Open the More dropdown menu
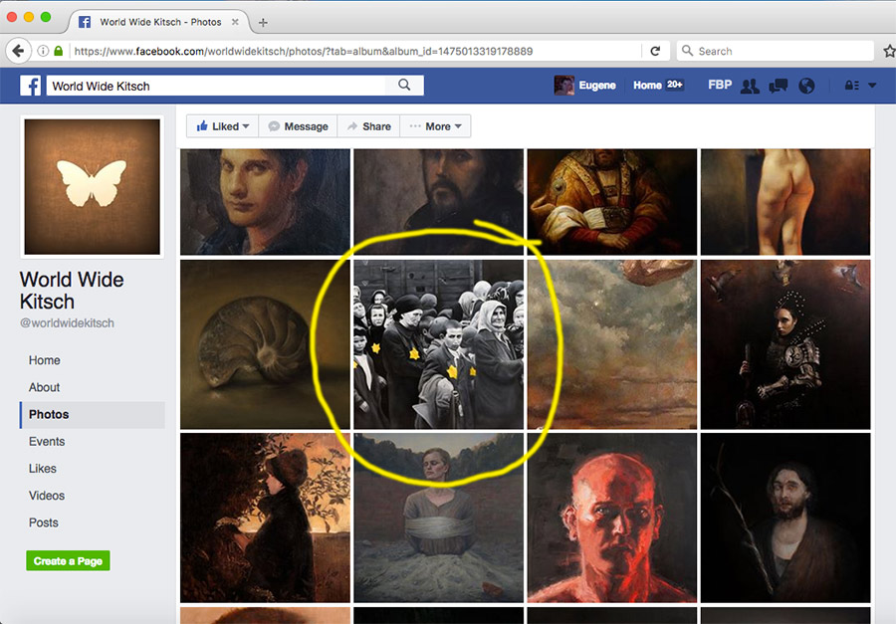896x624 pixels. point(435,126)
